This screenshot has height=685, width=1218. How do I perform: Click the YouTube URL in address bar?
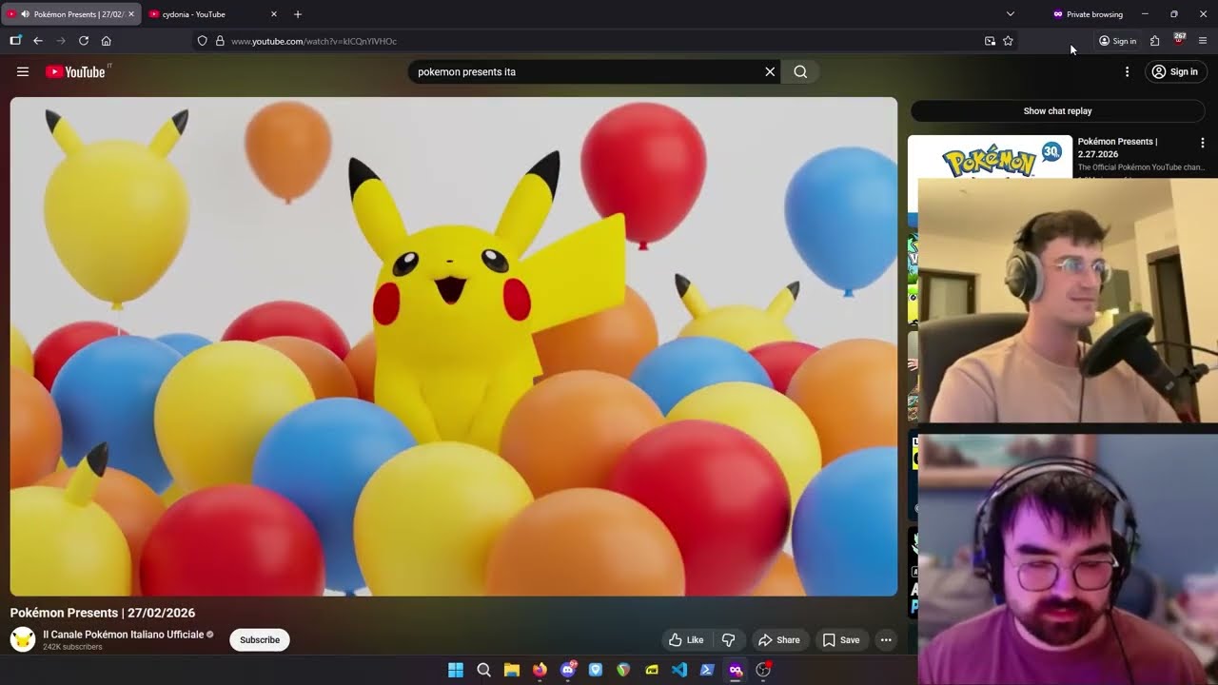coord(314,41)
